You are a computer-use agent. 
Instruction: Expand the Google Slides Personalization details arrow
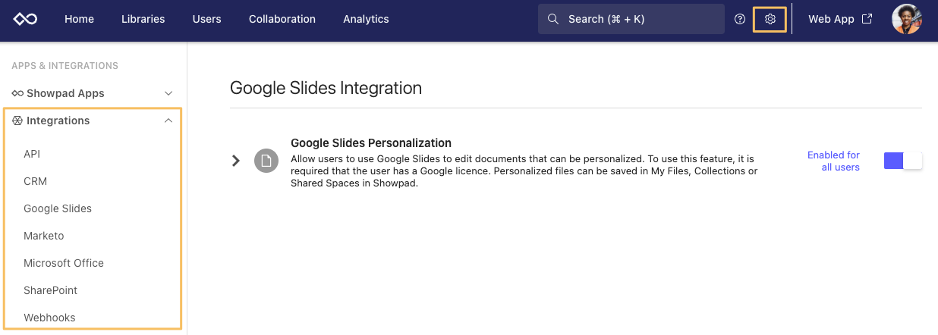pyautogui.click(x=236, y=161)
